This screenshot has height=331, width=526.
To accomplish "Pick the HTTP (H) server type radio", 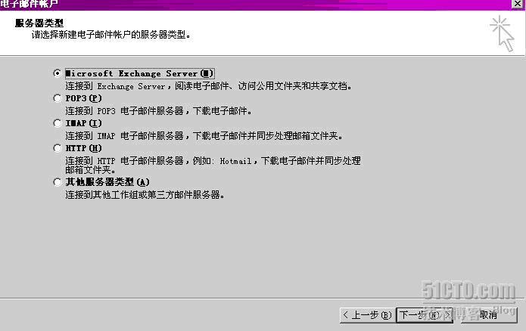I will coord(58,148).
